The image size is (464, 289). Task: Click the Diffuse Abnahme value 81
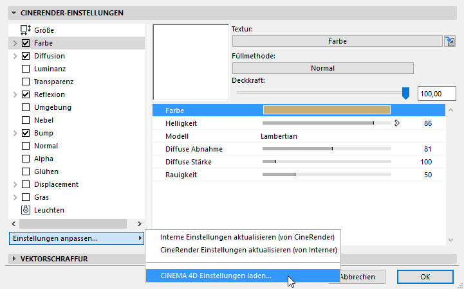427,149
